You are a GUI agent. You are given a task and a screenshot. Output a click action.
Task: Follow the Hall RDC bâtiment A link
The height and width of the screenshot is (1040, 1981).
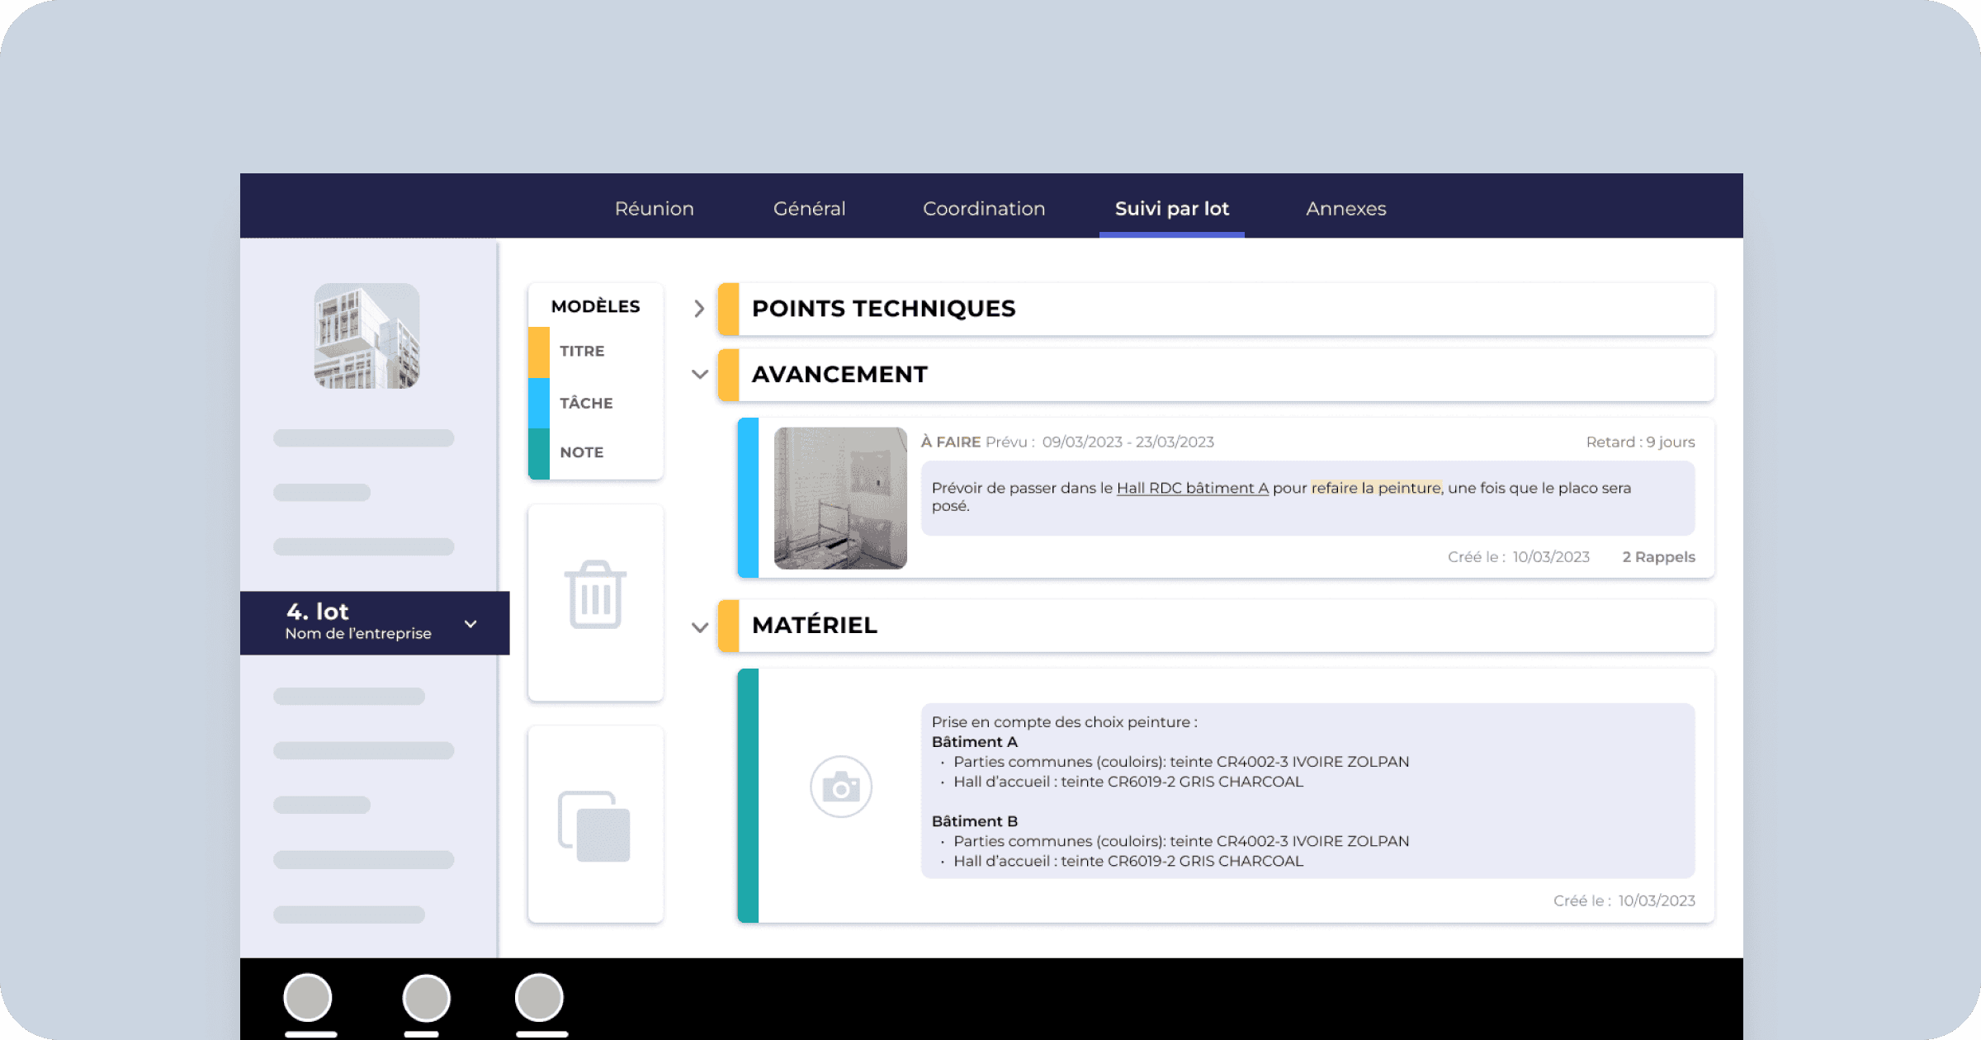coord(1192,488)
